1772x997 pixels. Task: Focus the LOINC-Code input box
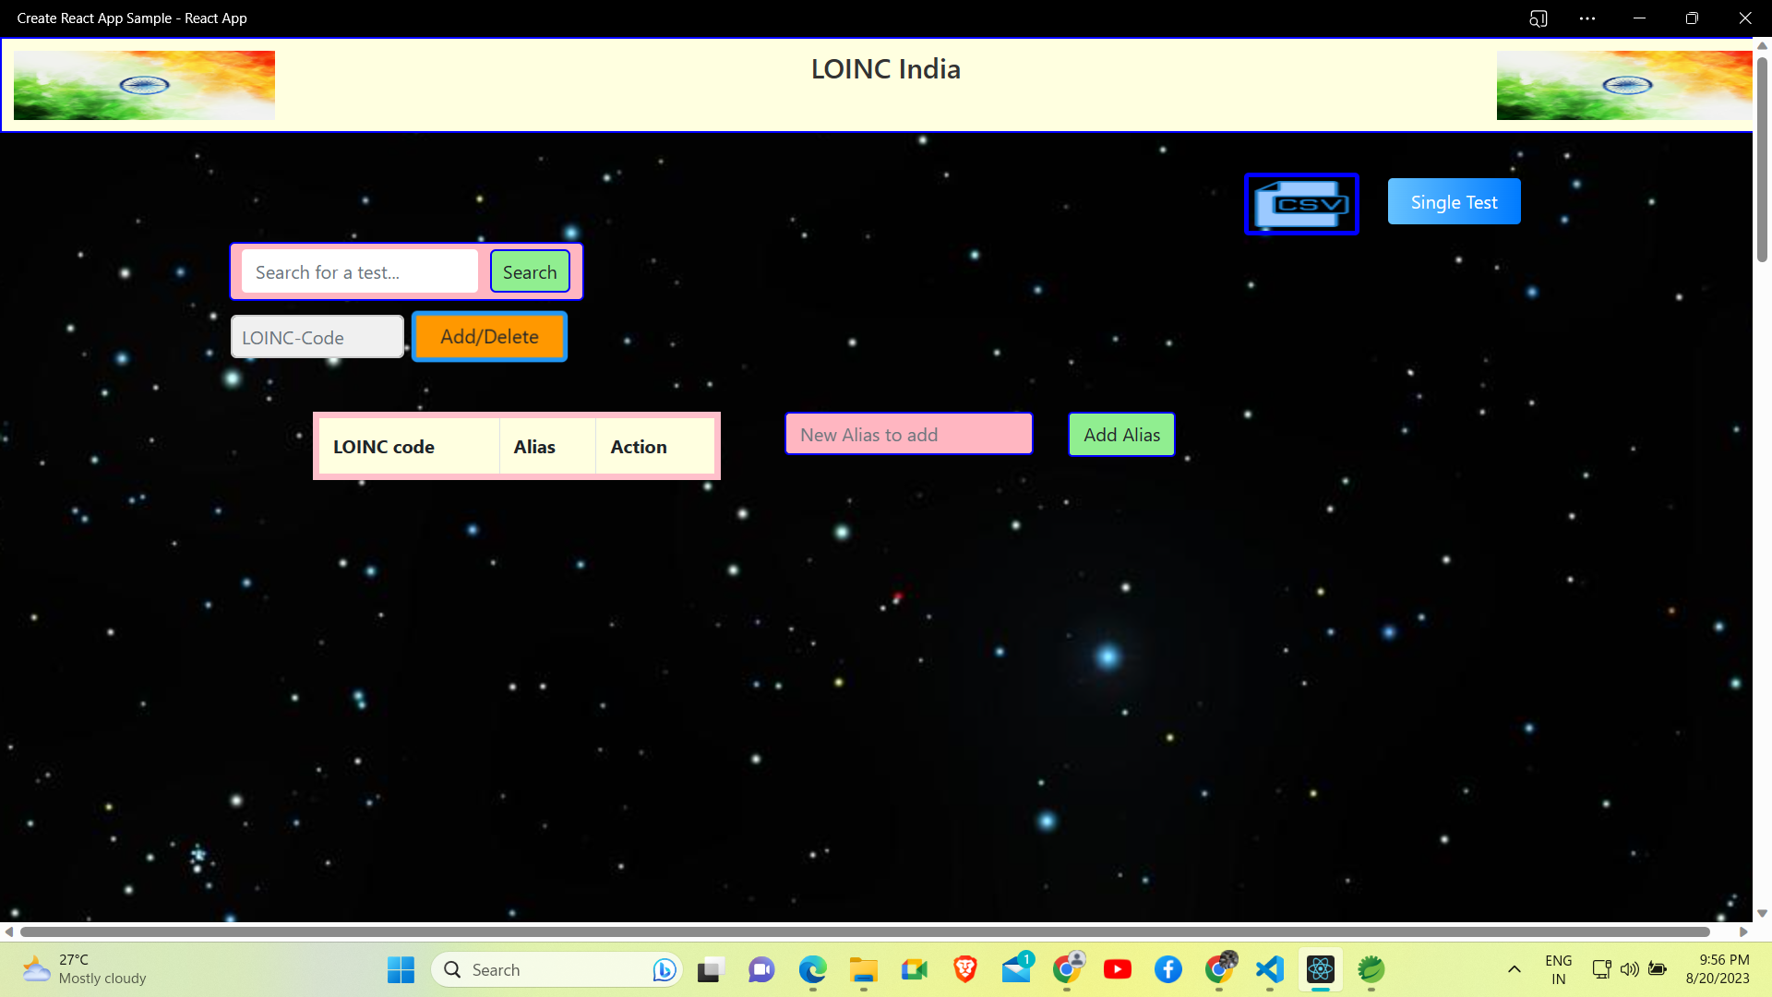[x=317, y=337]
